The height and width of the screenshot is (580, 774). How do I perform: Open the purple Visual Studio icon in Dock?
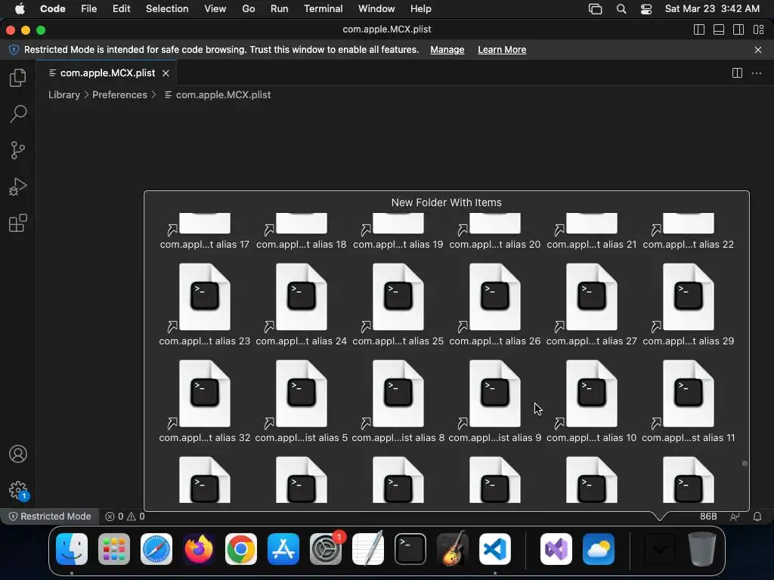[x=556, y=549]
